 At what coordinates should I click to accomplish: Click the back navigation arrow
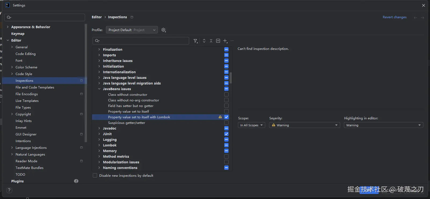click(x=415, y=17)
